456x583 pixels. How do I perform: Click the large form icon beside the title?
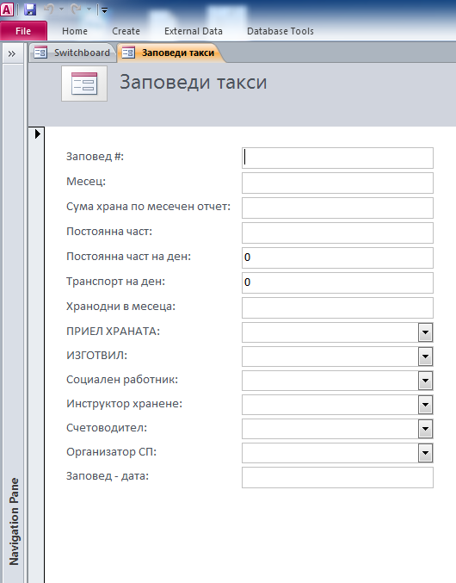click(84, 84)
